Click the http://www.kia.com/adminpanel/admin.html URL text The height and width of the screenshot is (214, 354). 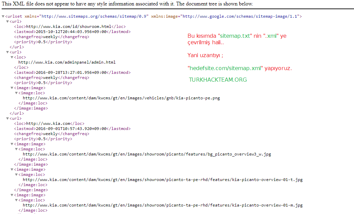pos(67,62)
